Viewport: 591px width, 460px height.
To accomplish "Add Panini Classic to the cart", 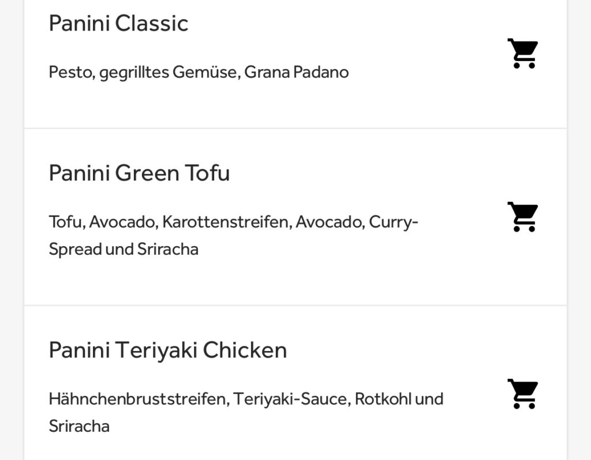I will click(x=522, y=54).
